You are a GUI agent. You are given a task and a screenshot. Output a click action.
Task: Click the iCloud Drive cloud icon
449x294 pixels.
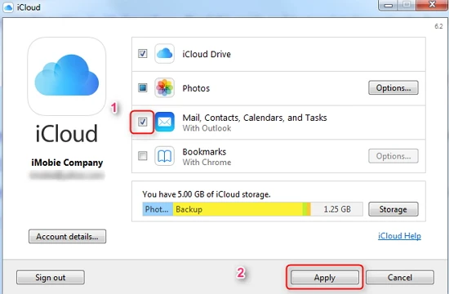(164, 54)
